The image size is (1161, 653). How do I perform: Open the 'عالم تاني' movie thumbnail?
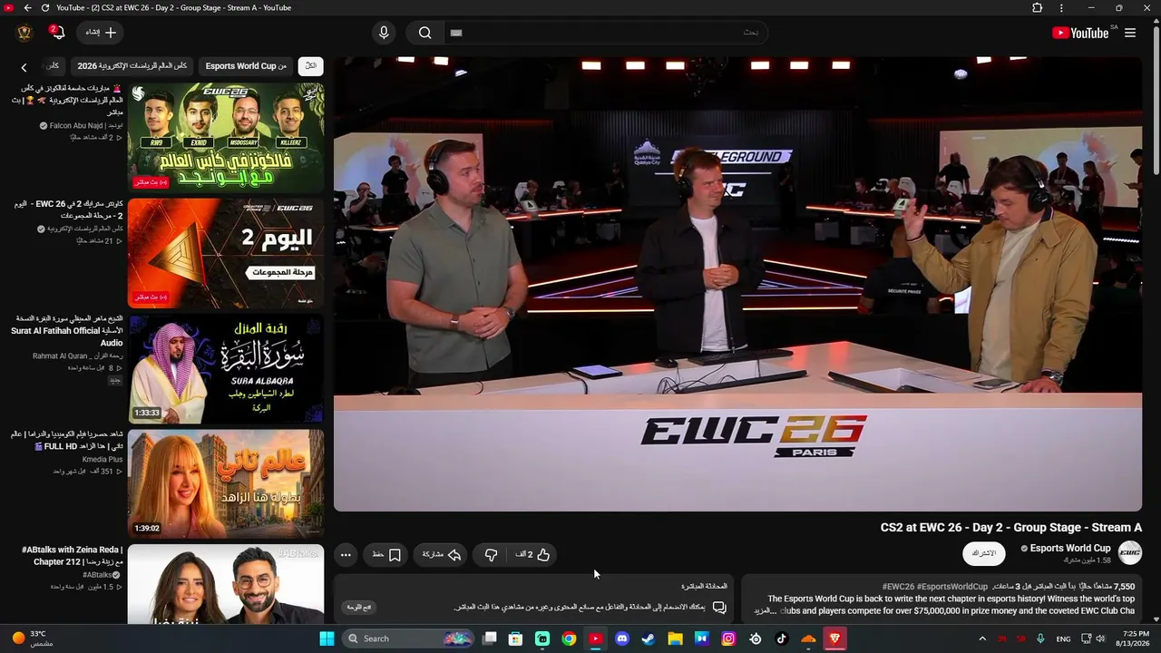(x=226, y=484)
